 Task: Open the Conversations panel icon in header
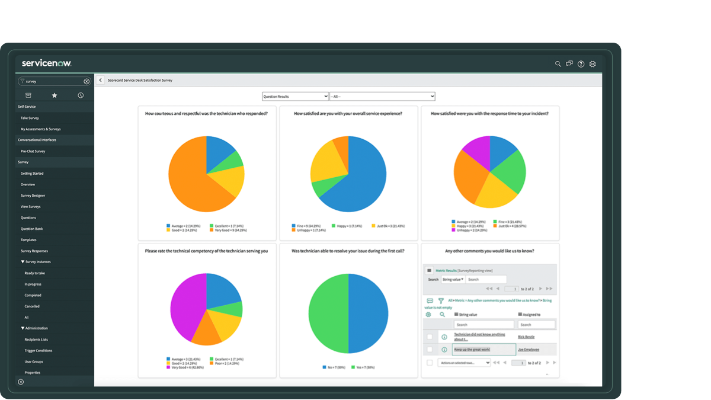tap(569, 63)
